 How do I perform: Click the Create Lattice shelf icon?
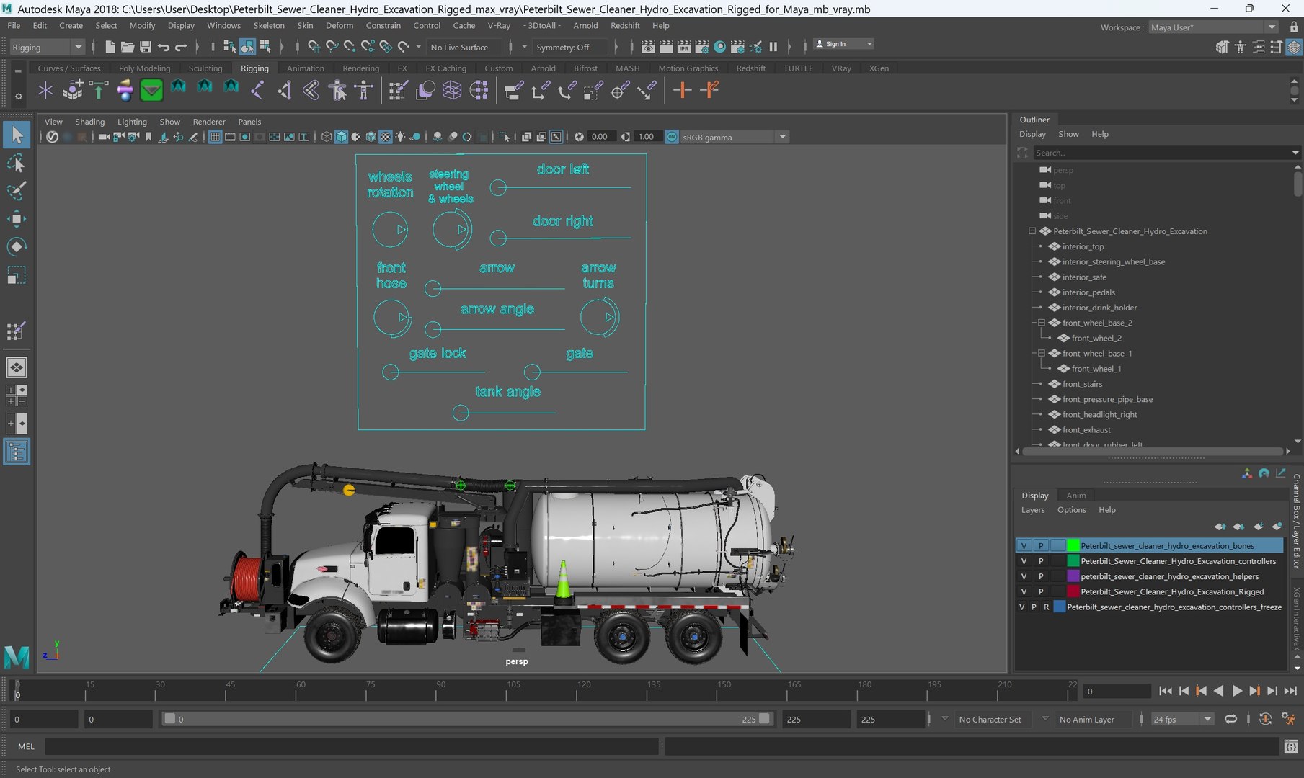[x=452, y=90]
